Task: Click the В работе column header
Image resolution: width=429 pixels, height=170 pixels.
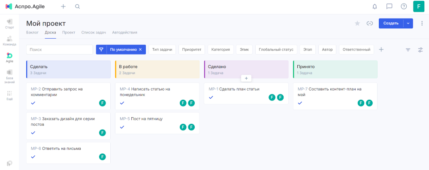Action: (157, 70)
